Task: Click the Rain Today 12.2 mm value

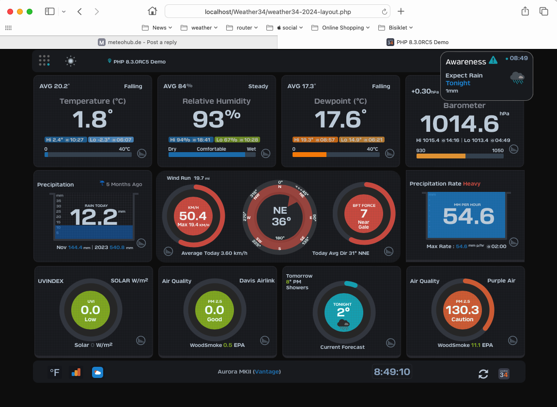Action: (94, 217)
